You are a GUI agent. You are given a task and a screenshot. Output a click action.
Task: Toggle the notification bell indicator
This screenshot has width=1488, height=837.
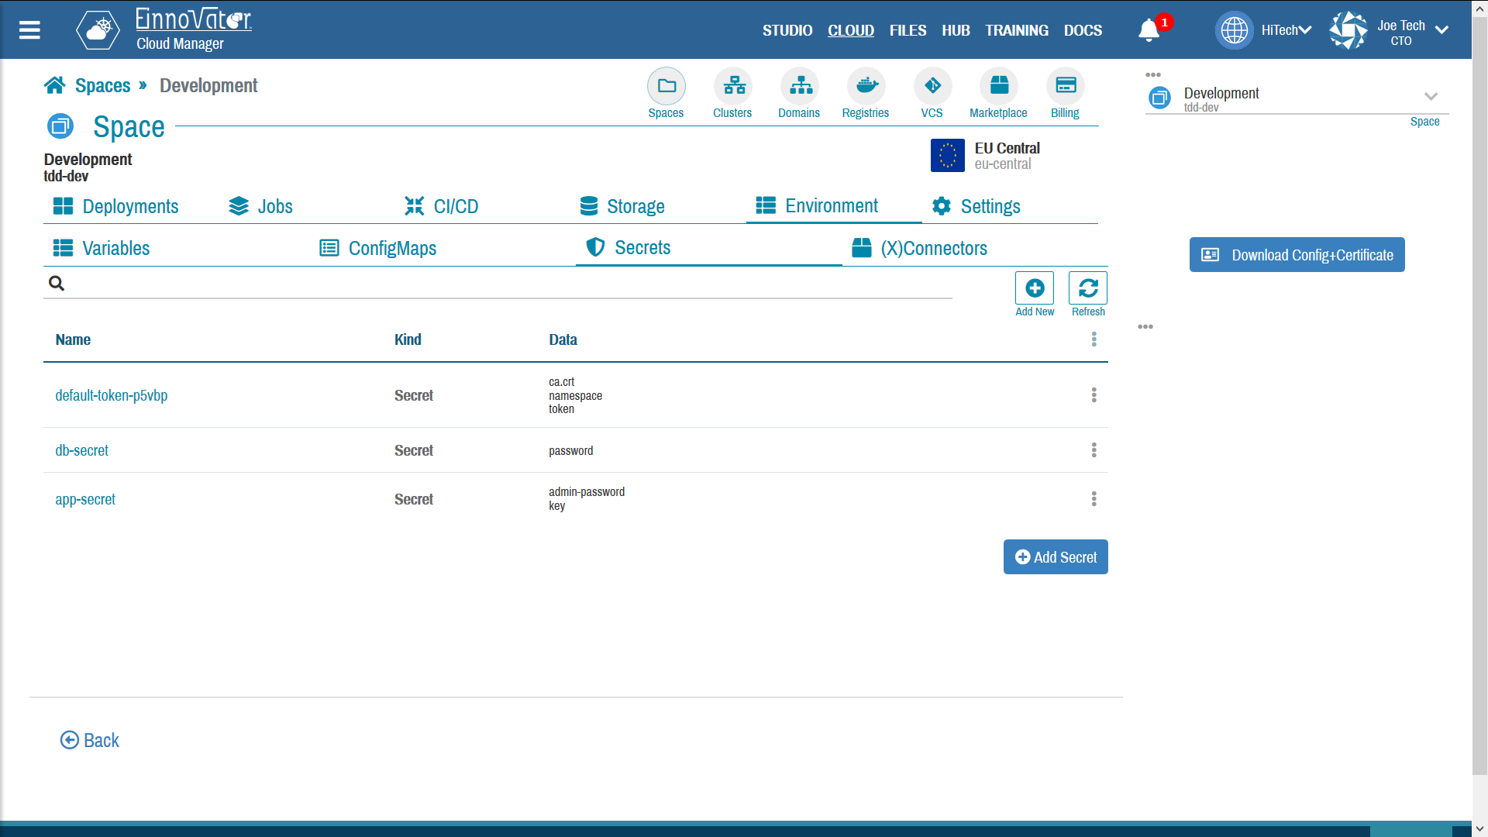pos(1152,29)
